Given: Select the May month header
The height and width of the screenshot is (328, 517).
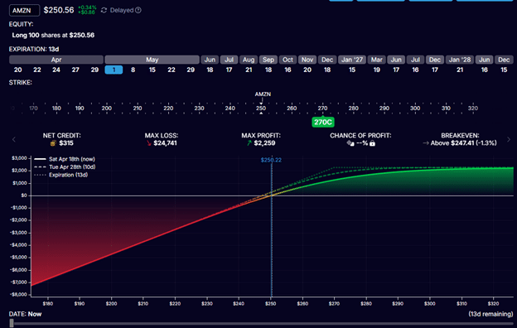Looking at the screenshot, I should tap(152, 60).
